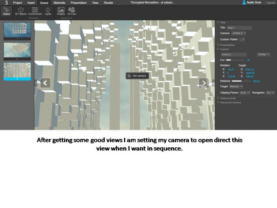This screenshot has height=208, width=277.
Task: Open the Navigation On dropdown
Action: click(270, 93)
